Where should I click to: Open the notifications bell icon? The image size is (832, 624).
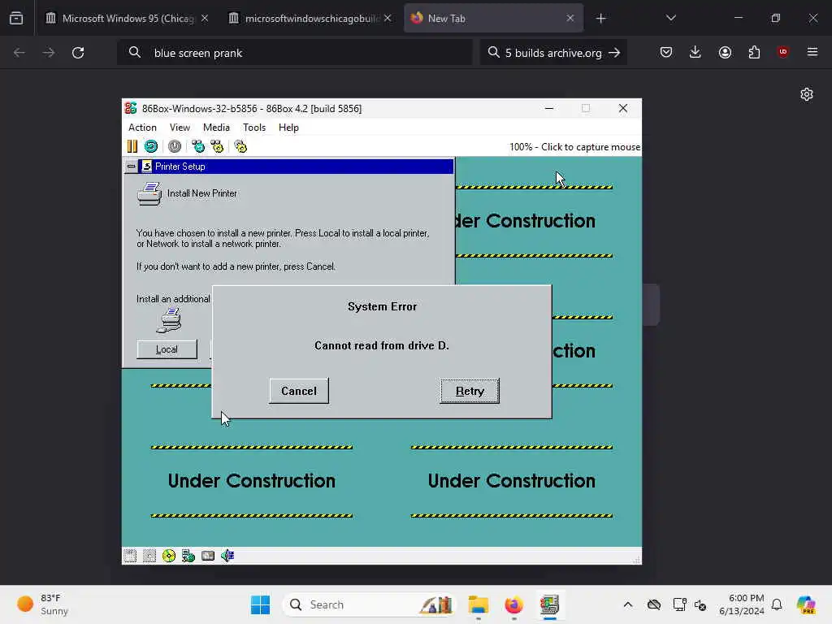777,604
